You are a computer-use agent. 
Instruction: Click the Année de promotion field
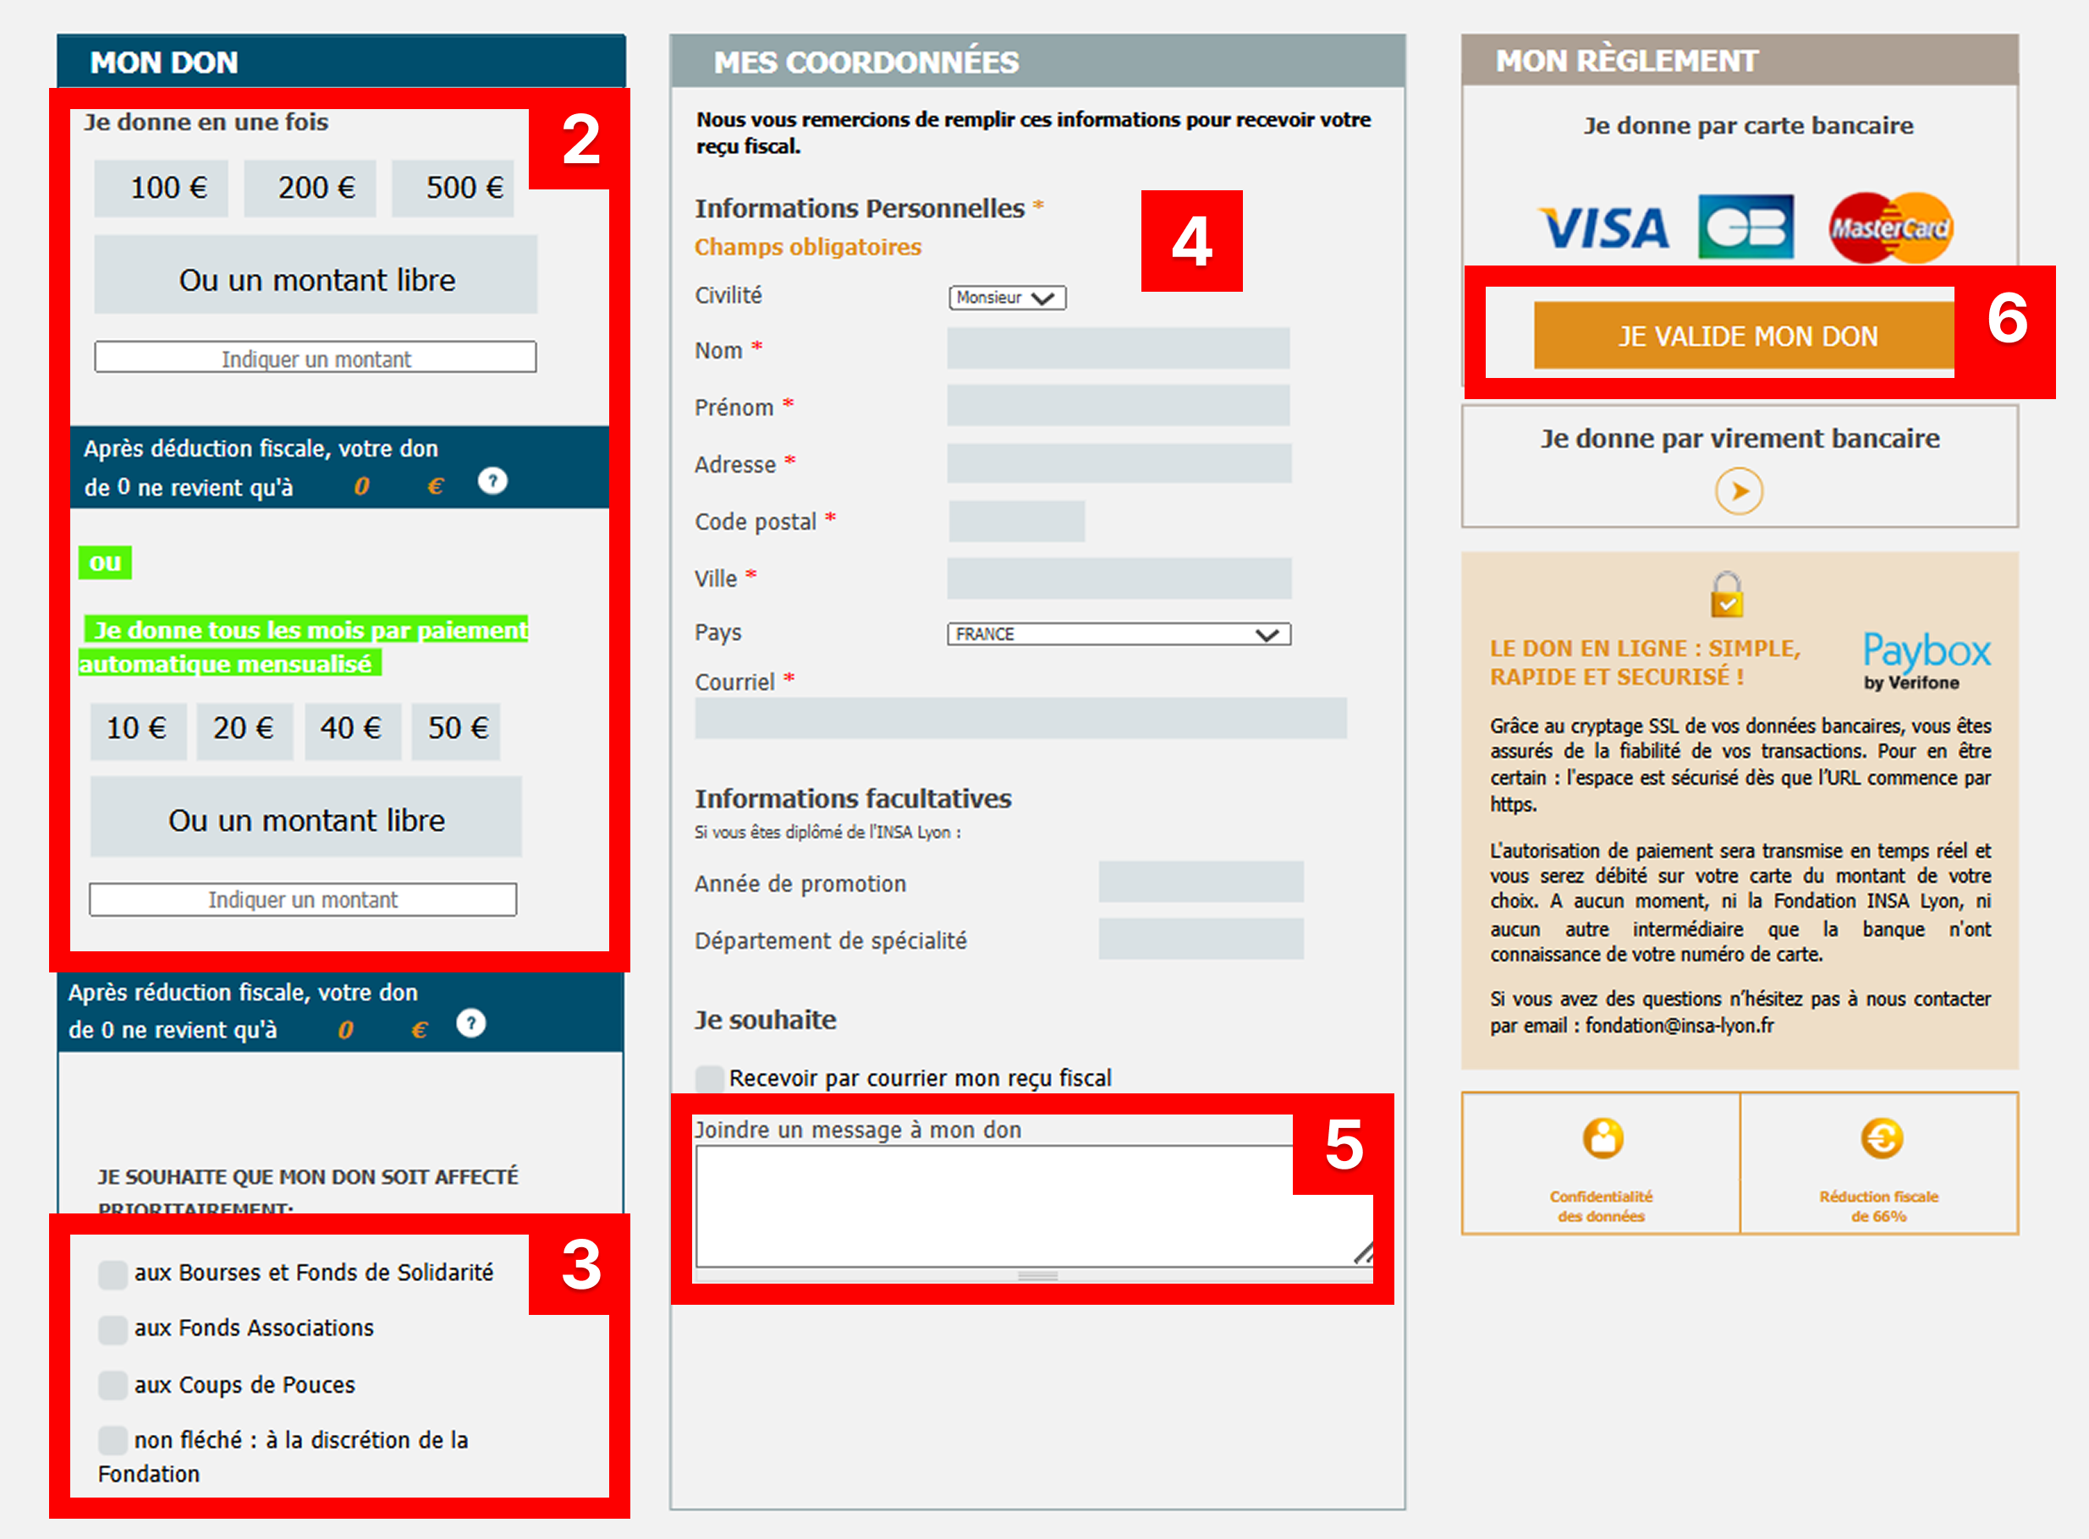pyautogui.click(x=1201, y=882)
